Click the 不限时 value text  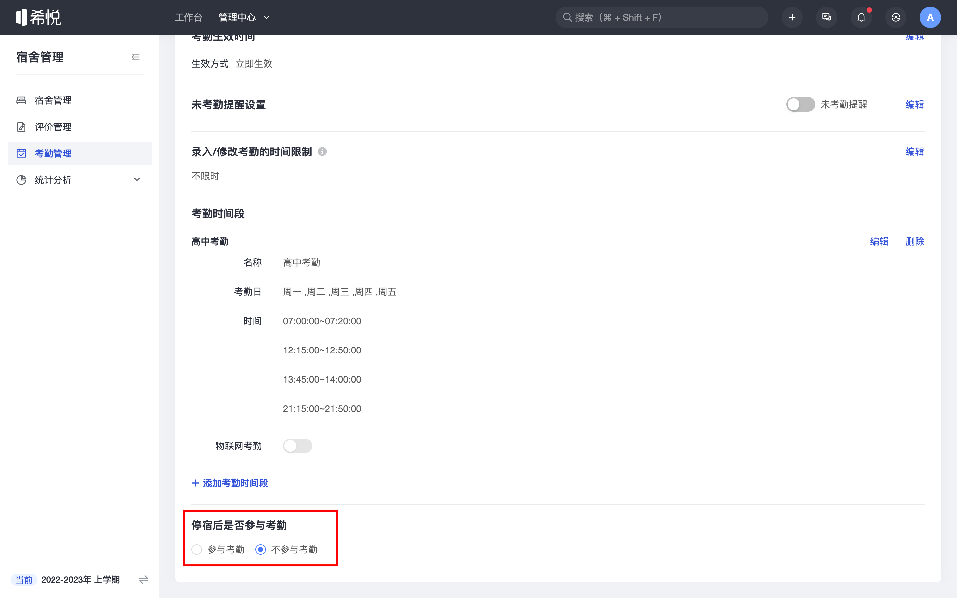tap(205, 176)
